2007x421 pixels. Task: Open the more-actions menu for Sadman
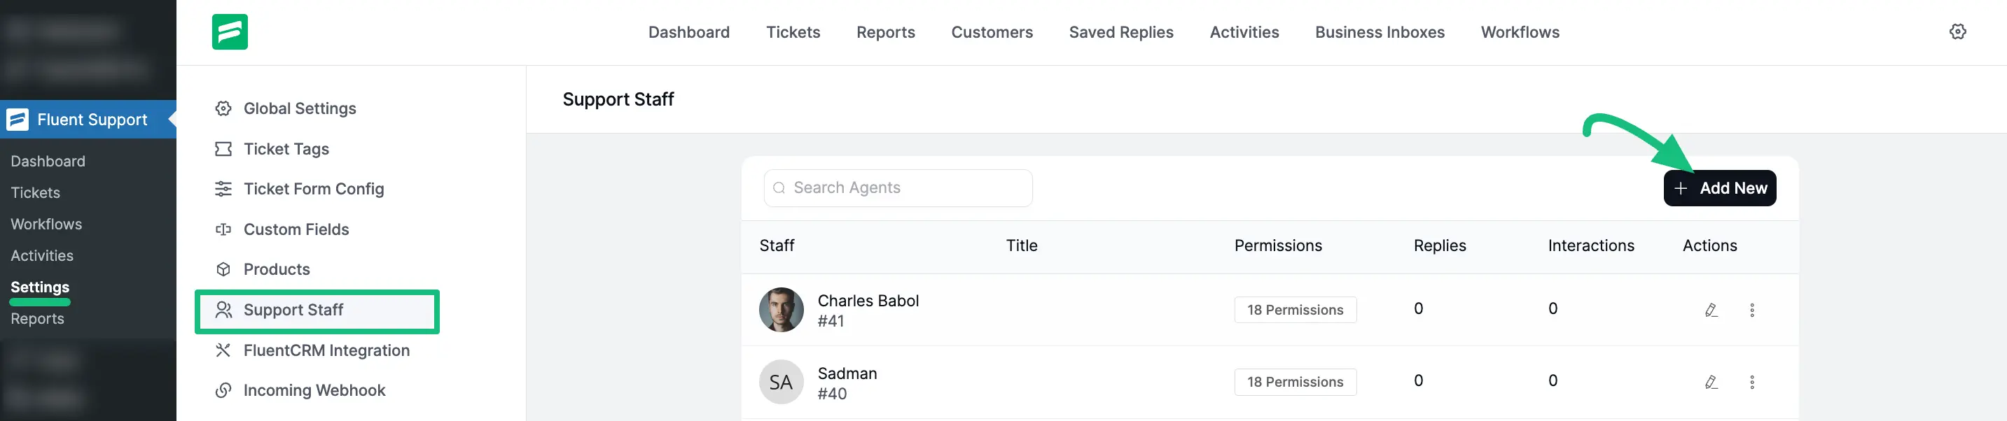(x=1752, y=382)
